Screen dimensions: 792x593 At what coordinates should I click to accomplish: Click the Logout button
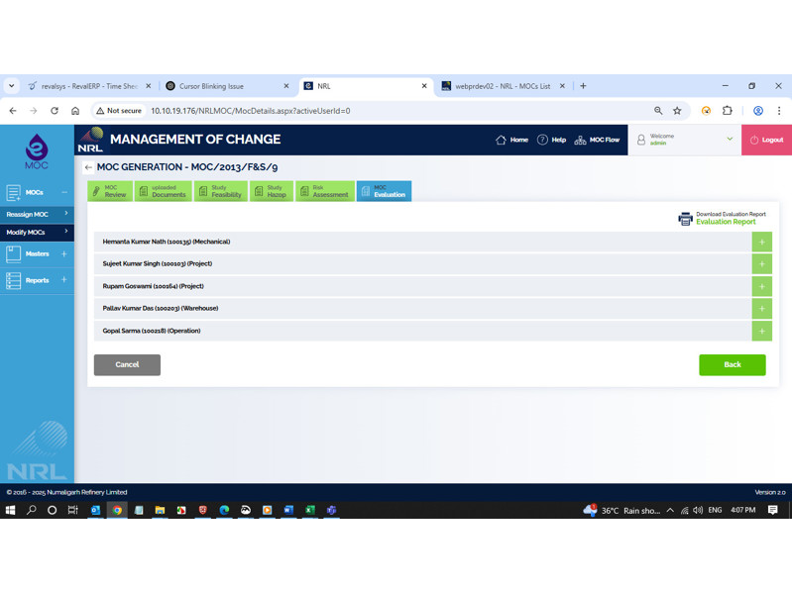(766, 140)
